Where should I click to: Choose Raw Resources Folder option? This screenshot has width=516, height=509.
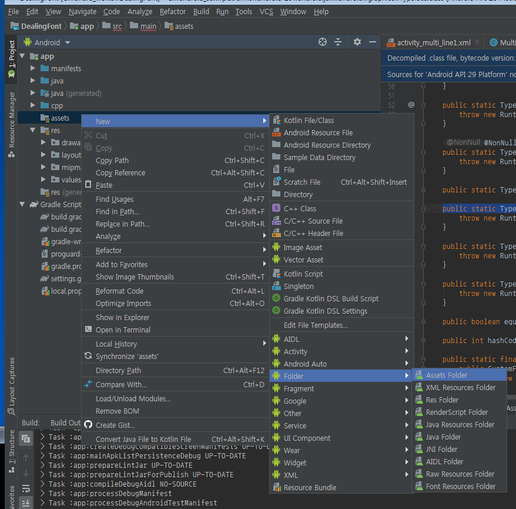tap(459, 474)
